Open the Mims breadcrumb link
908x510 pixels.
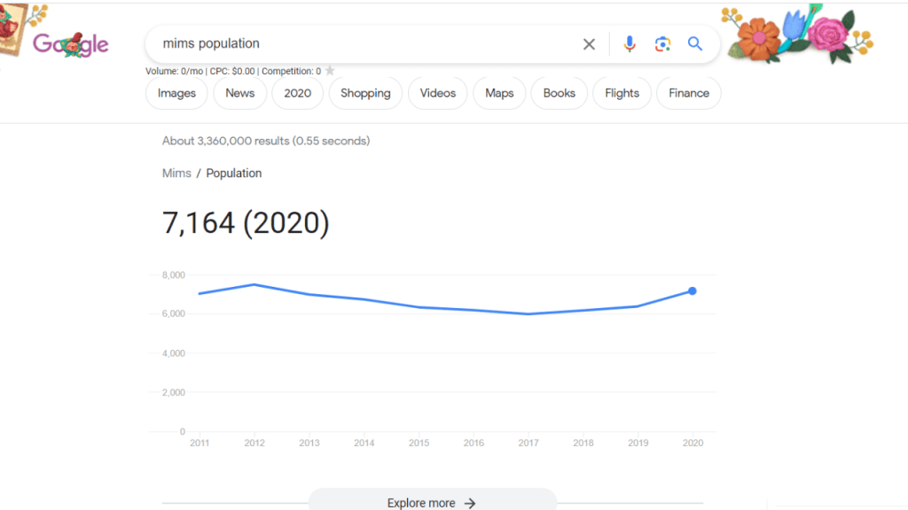pyautogui.click(x=176, y=174)
